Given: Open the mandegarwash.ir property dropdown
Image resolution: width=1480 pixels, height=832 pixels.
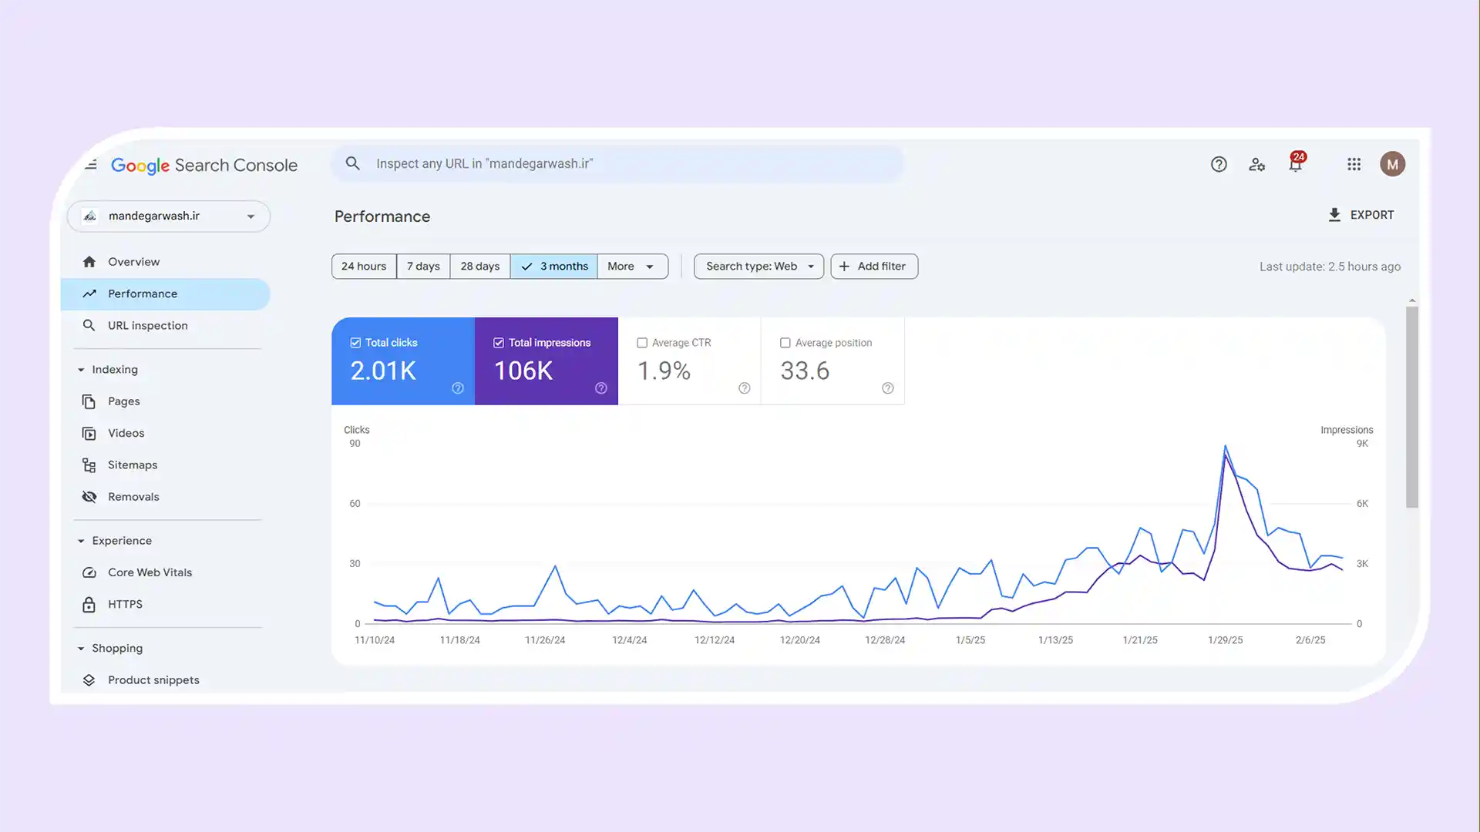Looking at the screenshot, I should click(169, 216).
